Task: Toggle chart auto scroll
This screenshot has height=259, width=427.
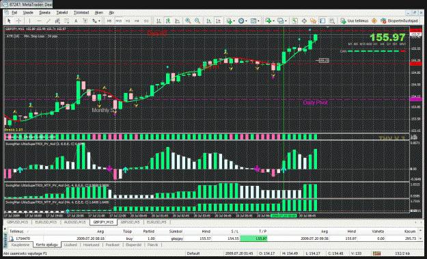Action: click(x=209, y=21)
